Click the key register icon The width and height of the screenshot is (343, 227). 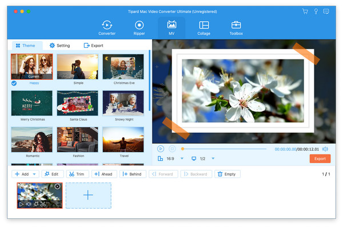click(316, 11)
